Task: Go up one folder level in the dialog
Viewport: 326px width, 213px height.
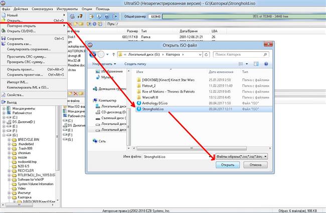Action: pos(113,55)
